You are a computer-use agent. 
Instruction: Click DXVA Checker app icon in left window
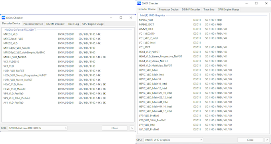4,18
